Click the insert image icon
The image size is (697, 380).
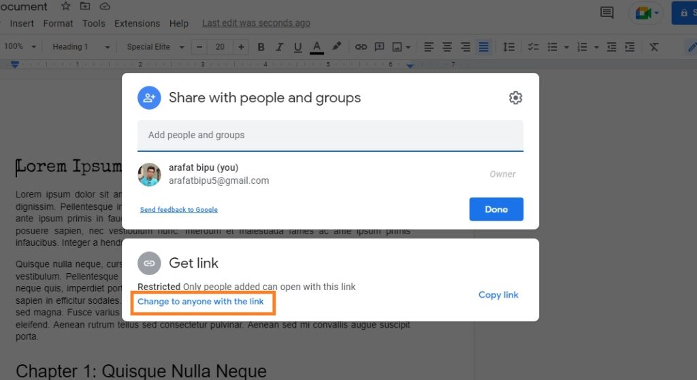point(397,47)
